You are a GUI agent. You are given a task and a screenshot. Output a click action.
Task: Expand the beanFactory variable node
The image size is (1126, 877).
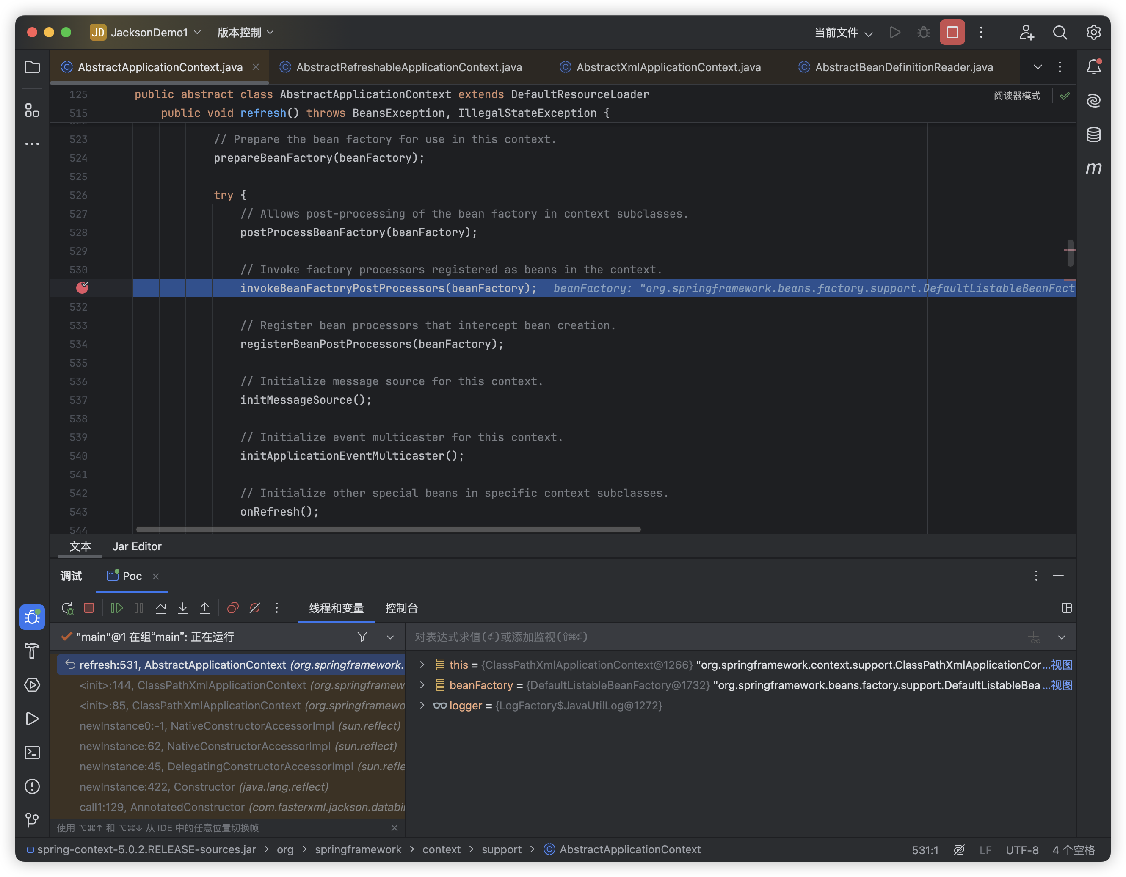tap(422, 685)
